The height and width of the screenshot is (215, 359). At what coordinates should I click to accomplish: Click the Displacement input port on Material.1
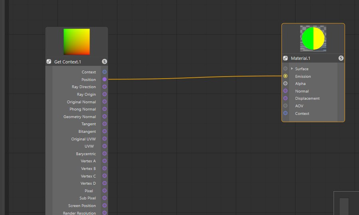285,98
